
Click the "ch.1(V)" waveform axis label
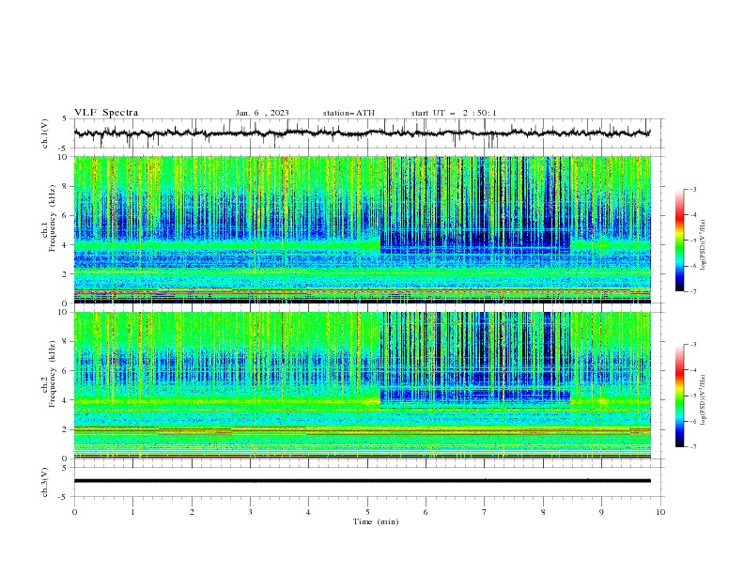coord(45,133)
